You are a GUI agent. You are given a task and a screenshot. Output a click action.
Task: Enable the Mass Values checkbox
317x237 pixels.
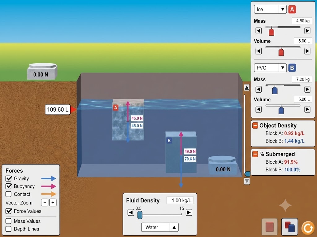tap(8, 221)
